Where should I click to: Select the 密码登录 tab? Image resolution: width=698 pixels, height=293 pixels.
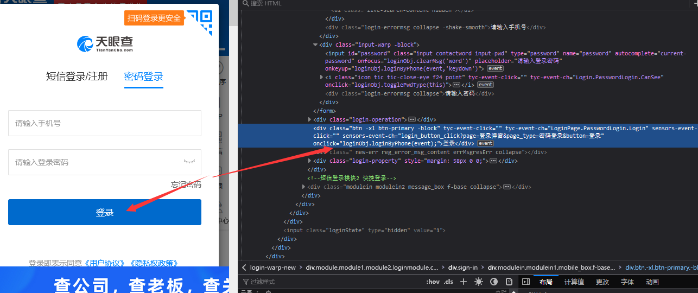pos(143,77)
